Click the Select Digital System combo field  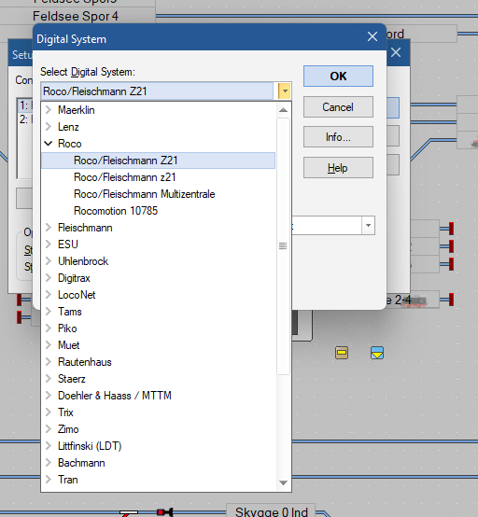(x=158, y=91)
